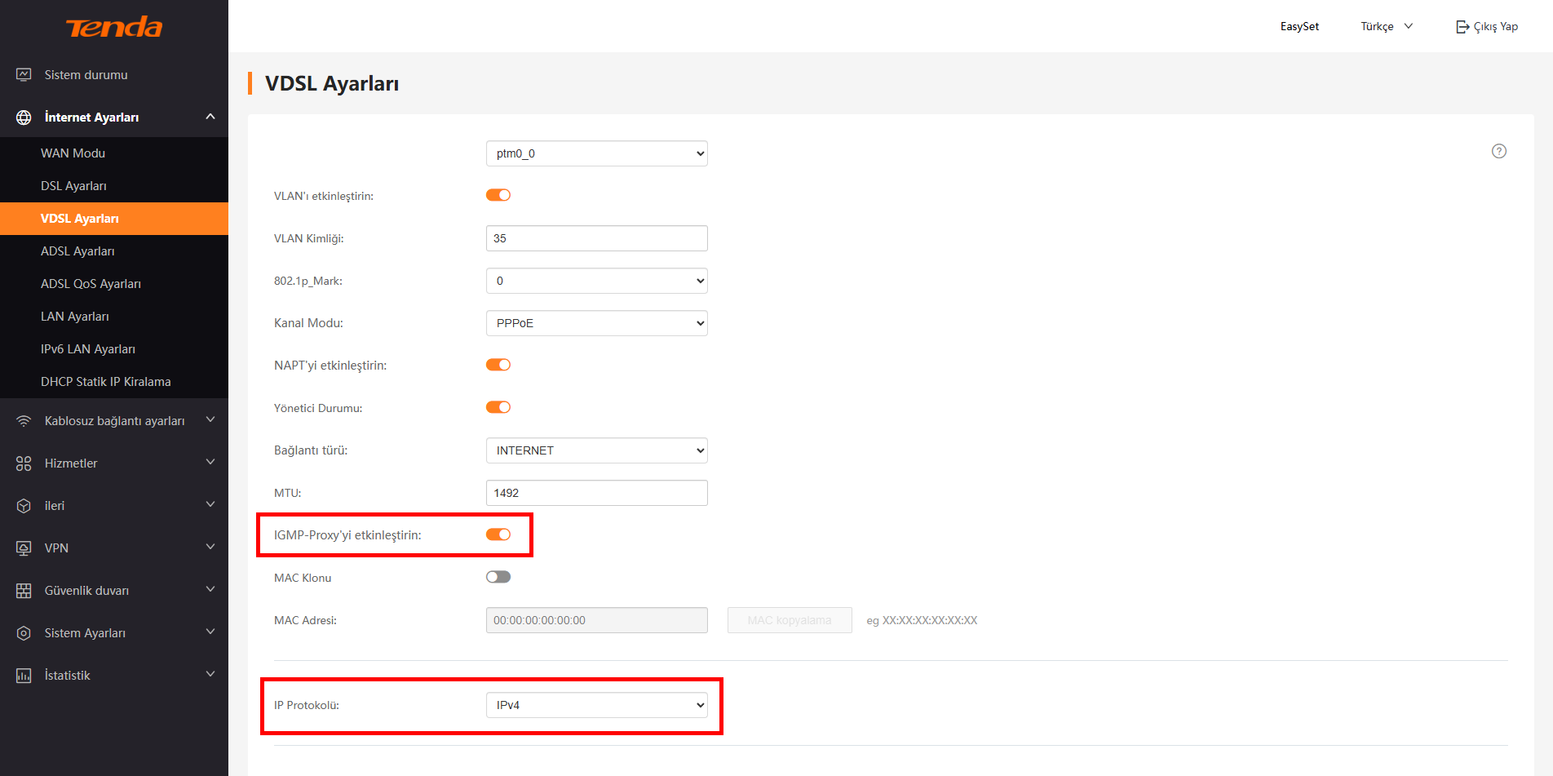
Task: Click the Hizmetler grid icon
Action: [24, 463]
